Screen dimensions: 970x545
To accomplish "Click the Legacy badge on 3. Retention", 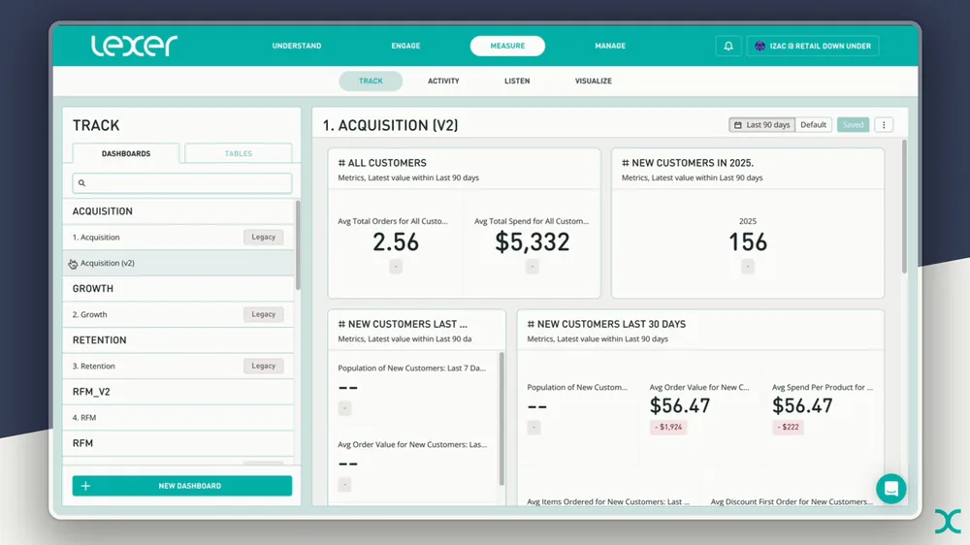I will 264,366.
